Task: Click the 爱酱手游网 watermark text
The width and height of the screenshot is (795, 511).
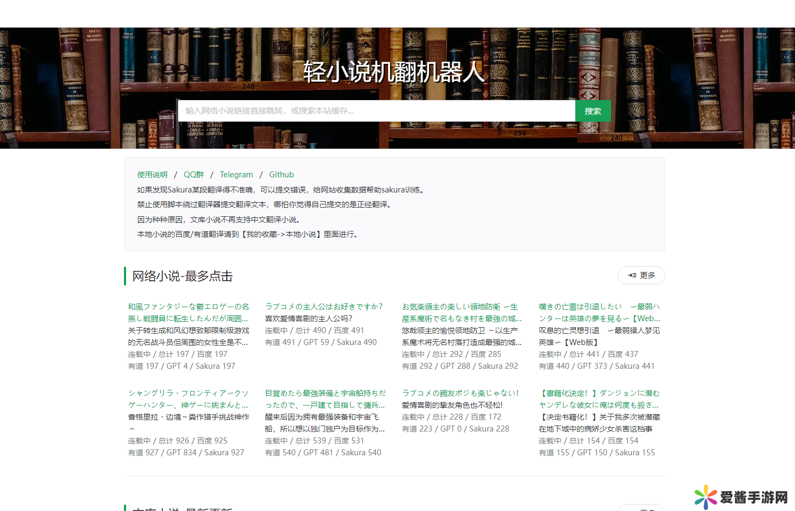Action: (753, 497)
